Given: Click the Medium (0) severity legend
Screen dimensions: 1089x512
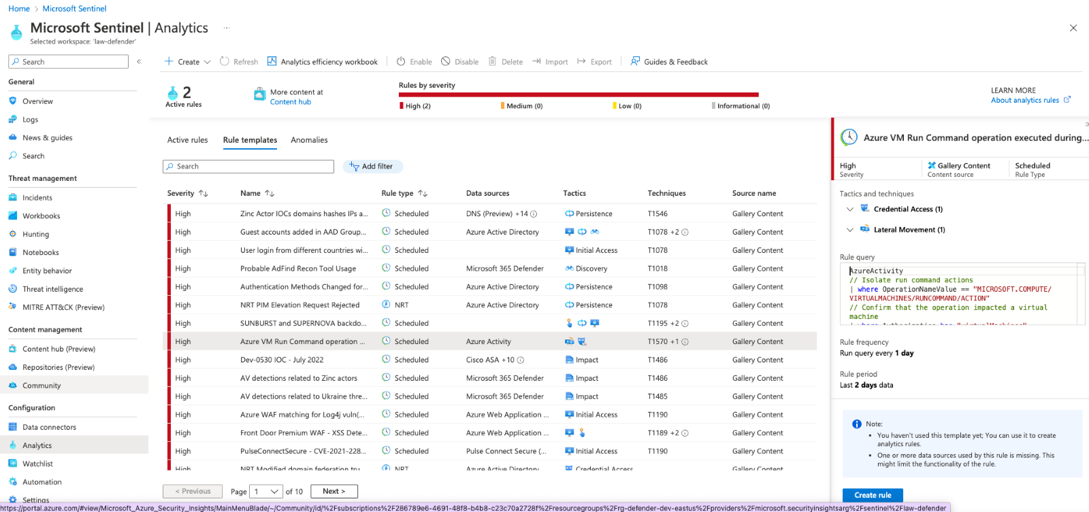Looking at the screenshot, I should pos(521,106).
